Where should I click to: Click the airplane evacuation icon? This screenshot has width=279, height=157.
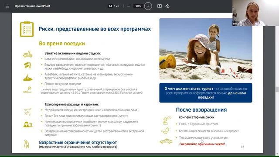(27, 112)
